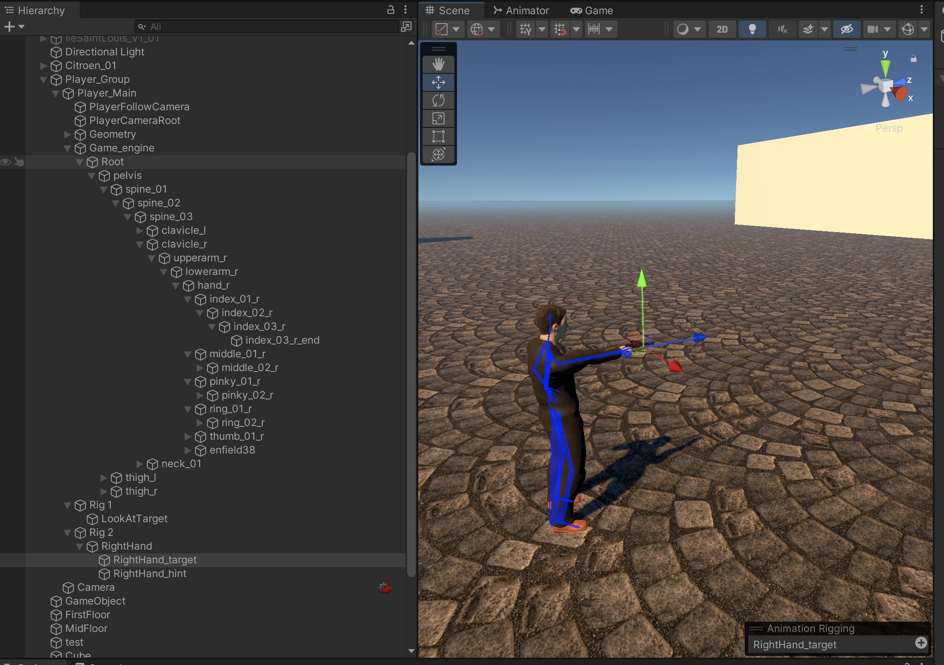Select LookAtTarget object in hierarchy
The image size is (944, 665).
(x=134, y=519)
